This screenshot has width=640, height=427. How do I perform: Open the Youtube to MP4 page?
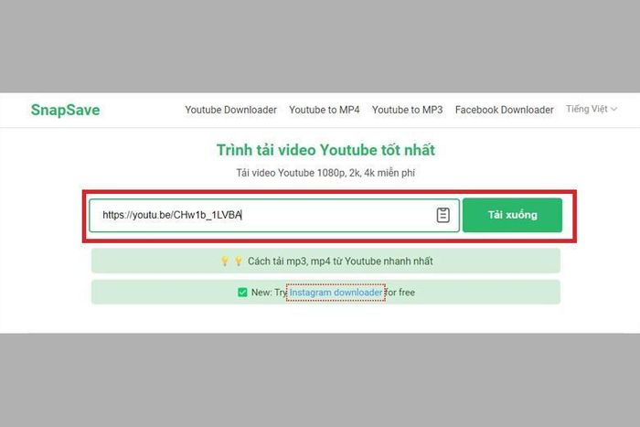coord(324,110)
